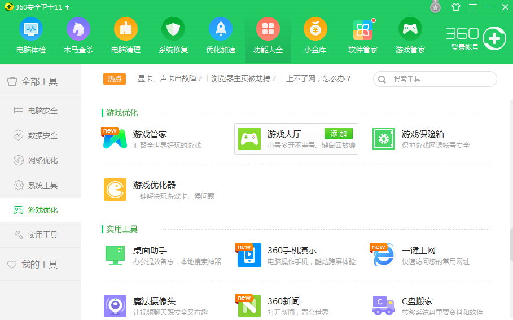Click the 登录帐号 text
The image size is (513, 320).
tap(465, 47)
